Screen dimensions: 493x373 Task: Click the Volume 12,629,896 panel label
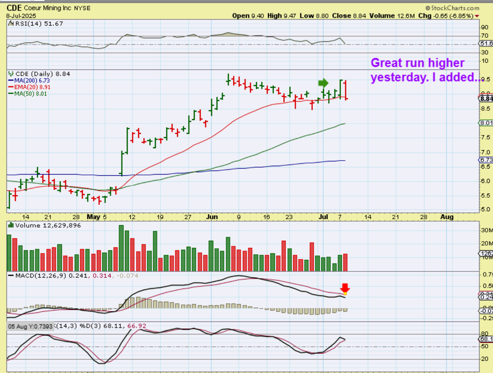pyautogui.click(x=47, y=226)
